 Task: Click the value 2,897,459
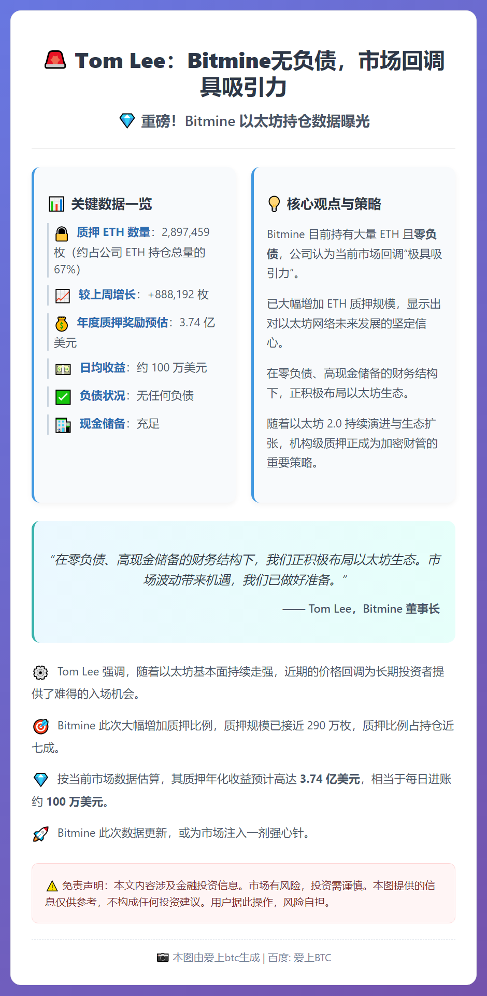pos(185,232)
